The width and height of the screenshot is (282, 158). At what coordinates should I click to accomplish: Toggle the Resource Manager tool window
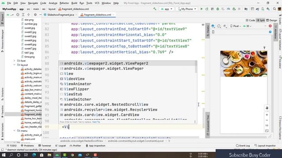[x=2, y=41]
